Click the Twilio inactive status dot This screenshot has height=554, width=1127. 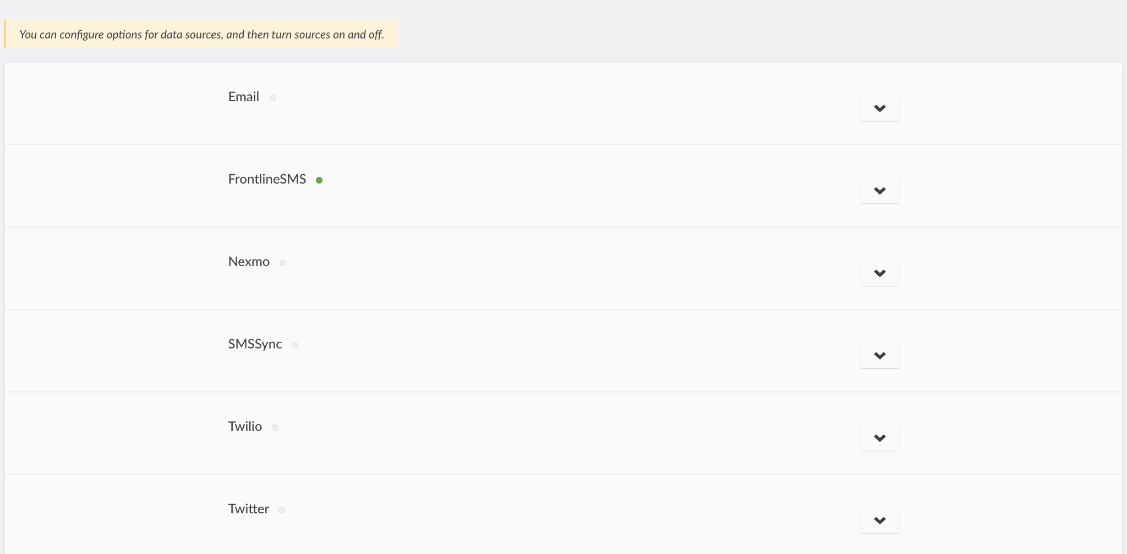pyautogui.click(x=275, y=428)
